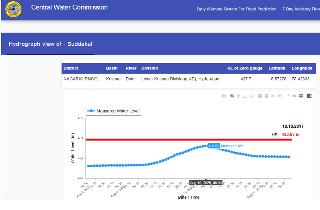The height and width of the screenshot is (210, 320).
Task: Click the Zoom Out minus icon
Action: [266, 96]
